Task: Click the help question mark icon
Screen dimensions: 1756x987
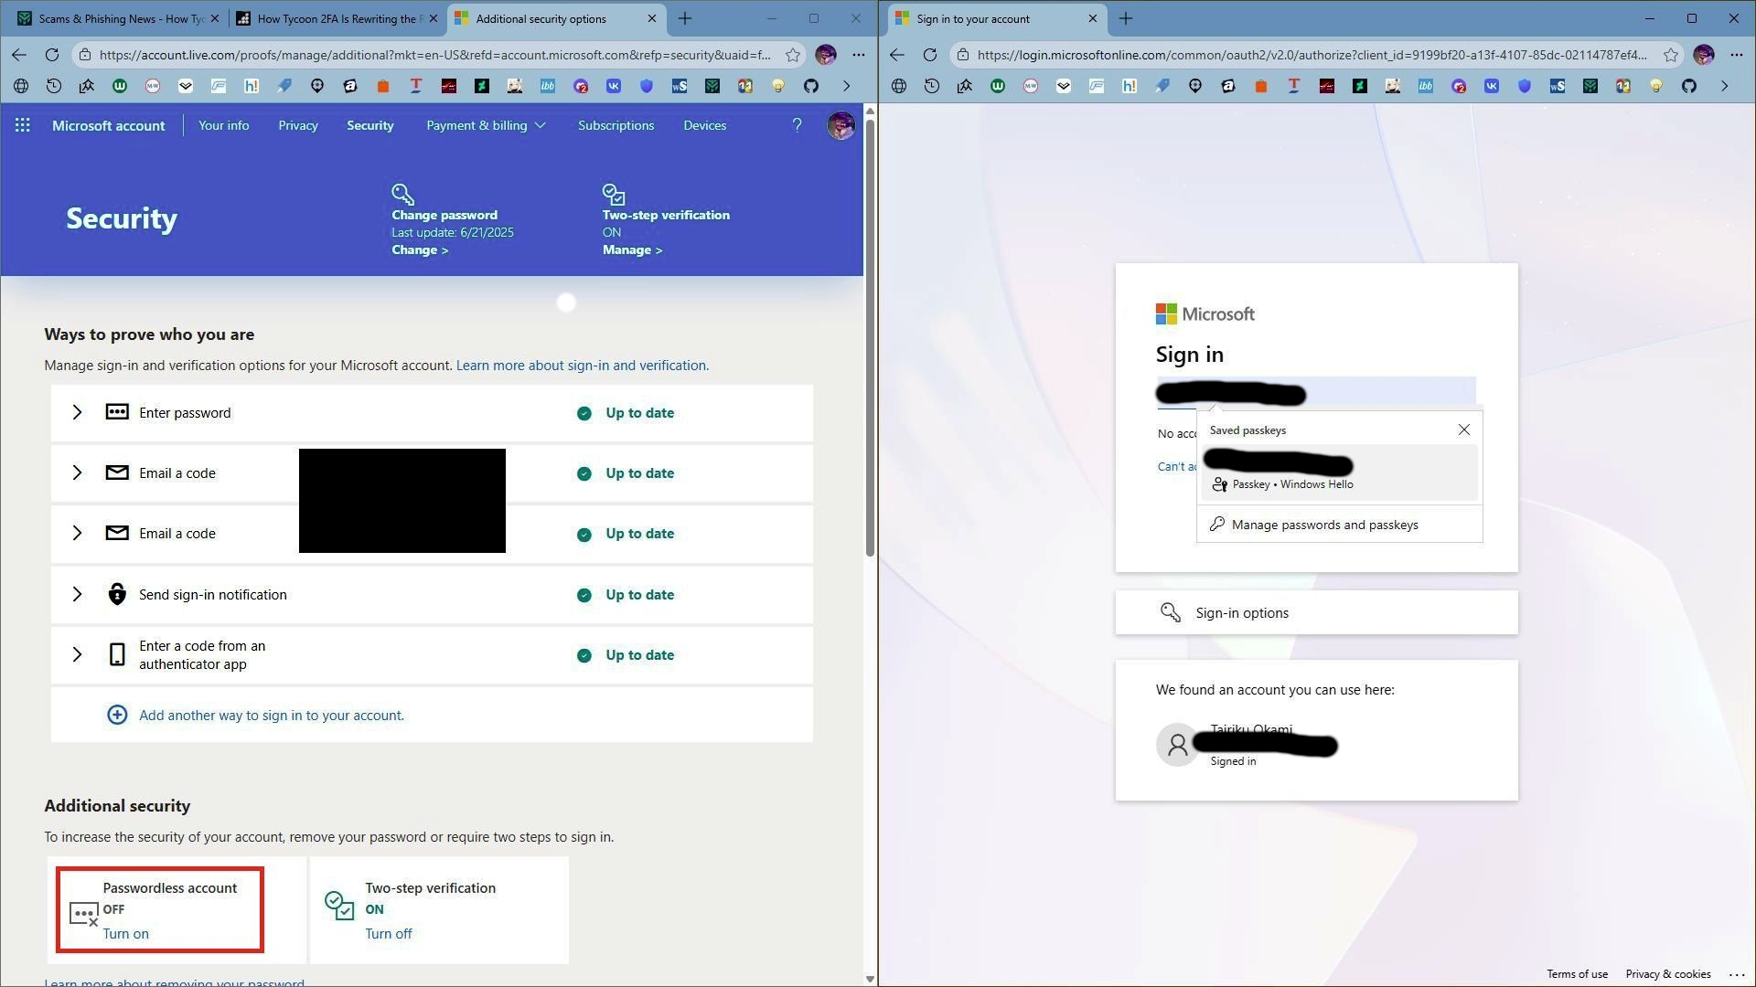Action: coord(797,125)
